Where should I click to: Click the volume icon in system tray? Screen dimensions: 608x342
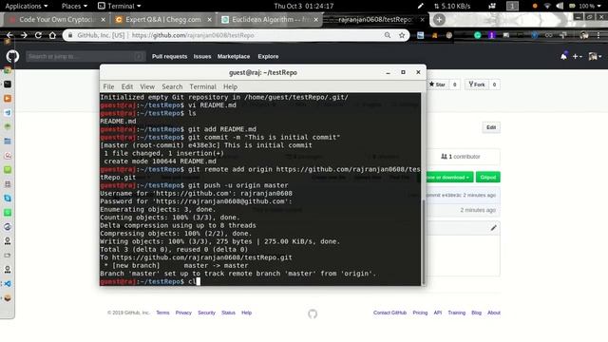click(560, 6)
